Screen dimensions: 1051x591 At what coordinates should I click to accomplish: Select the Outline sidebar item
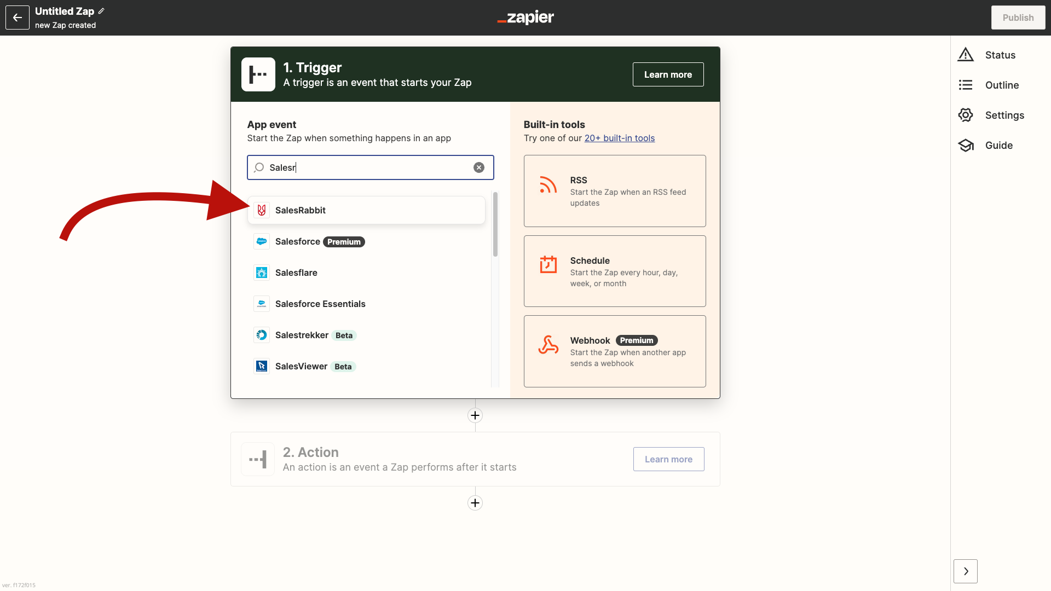tap(1001, 85)
